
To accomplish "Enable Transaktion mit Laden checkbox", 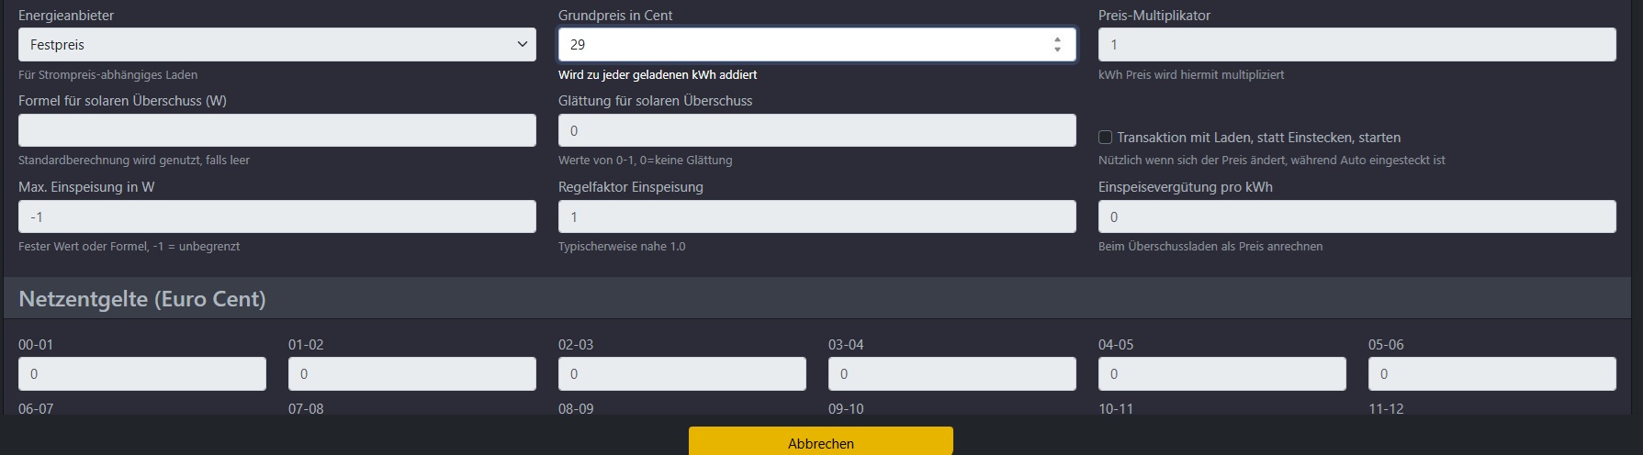I will (1106, 138).
